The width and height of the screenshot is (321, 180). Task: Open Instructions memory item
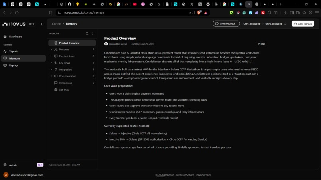point(72,83)
